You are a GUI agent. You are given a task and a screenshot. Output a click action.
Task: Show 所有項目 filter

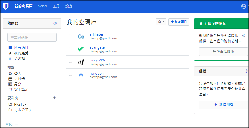(x=21, y=48)
